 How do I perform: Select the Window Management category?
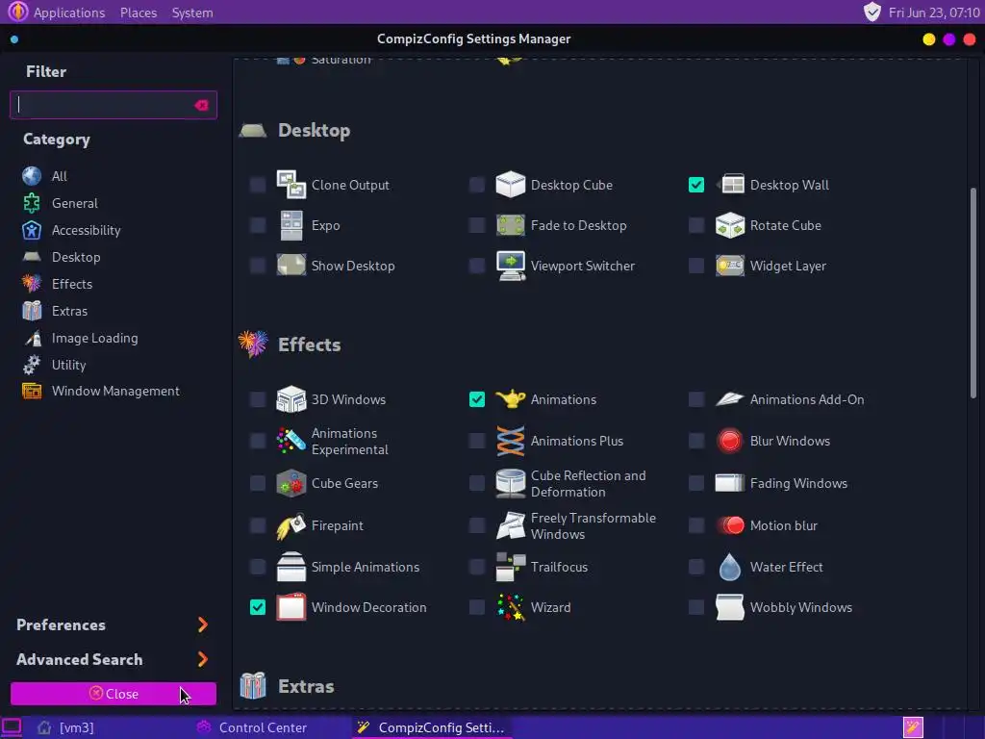pyautogui.click(x=114, y=391)
